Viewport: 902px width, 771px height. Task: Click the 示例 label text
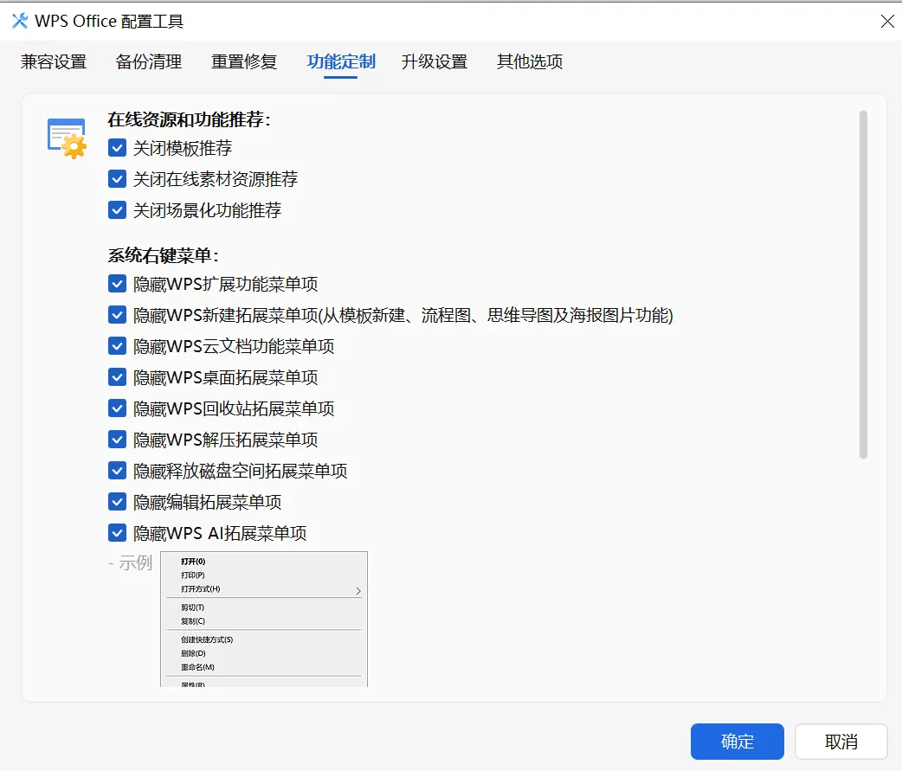(135, 562)
